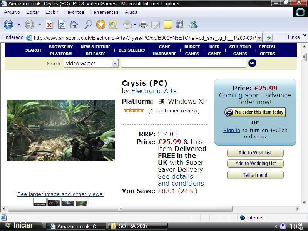
Task: Stop loading with the red X icon
Action: (x=49, y=25)
